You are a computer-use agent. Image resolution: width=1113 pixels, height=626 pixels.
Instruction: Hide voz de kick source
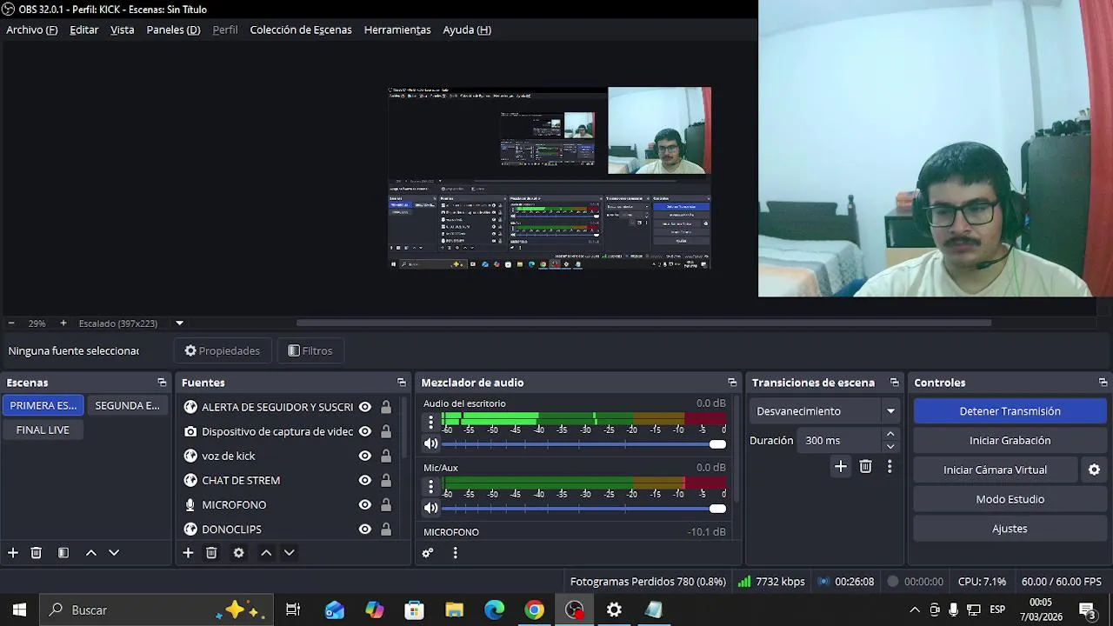point(365,456)
